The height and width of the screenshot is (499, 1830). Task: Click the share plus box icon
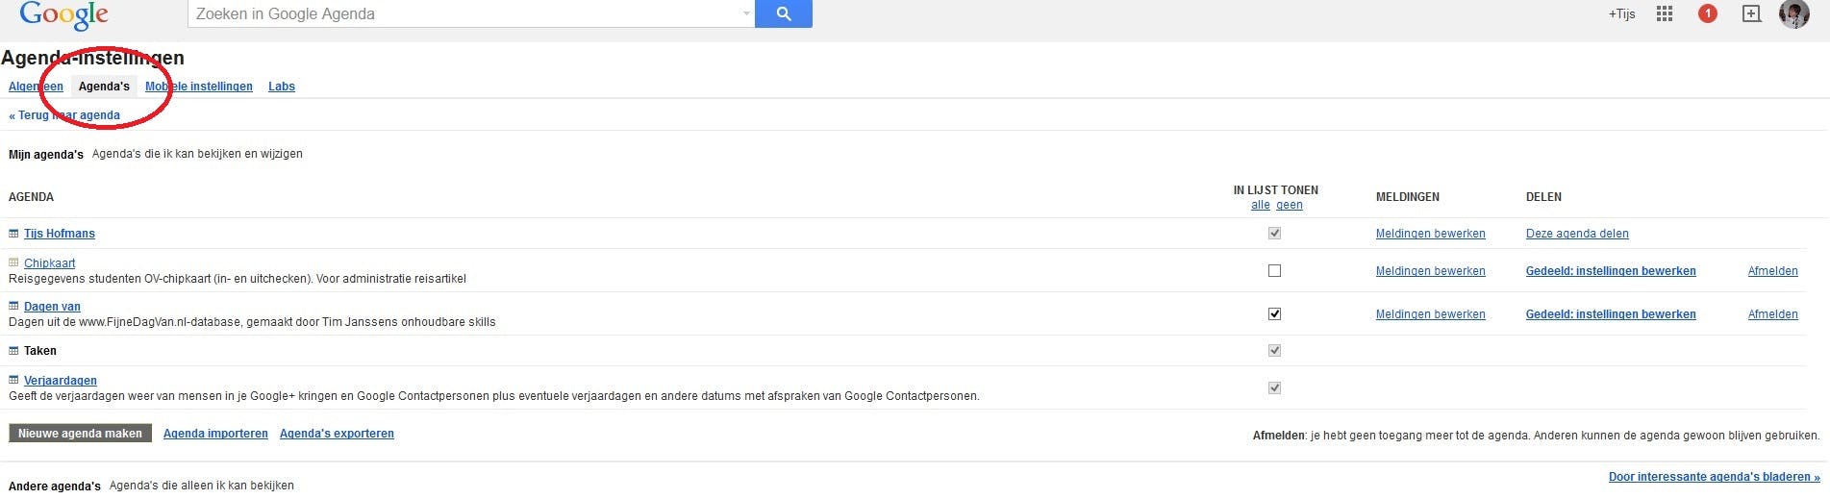[x=1751, y=13]
